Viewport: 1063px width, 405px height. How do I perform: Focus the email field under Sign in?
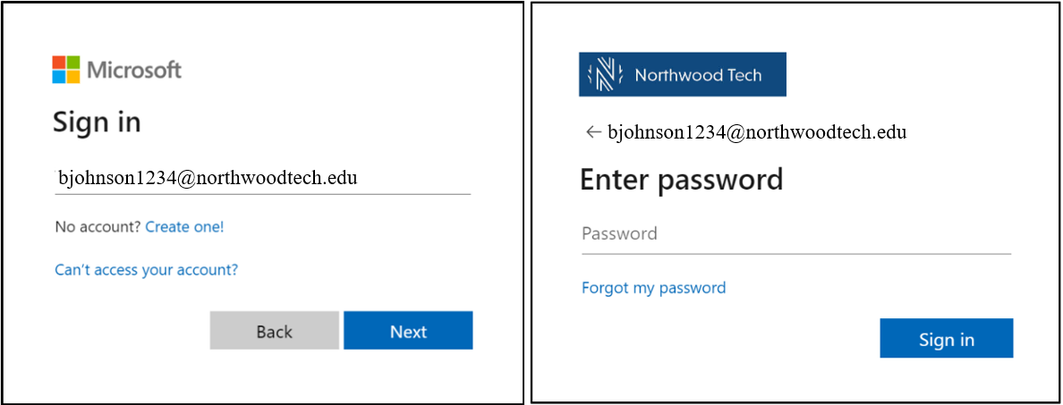(261, 178)
